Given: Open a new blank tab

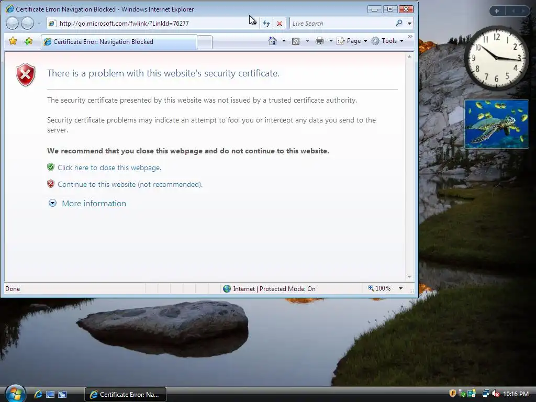Looking at the screenshot, I should point(205,42).
